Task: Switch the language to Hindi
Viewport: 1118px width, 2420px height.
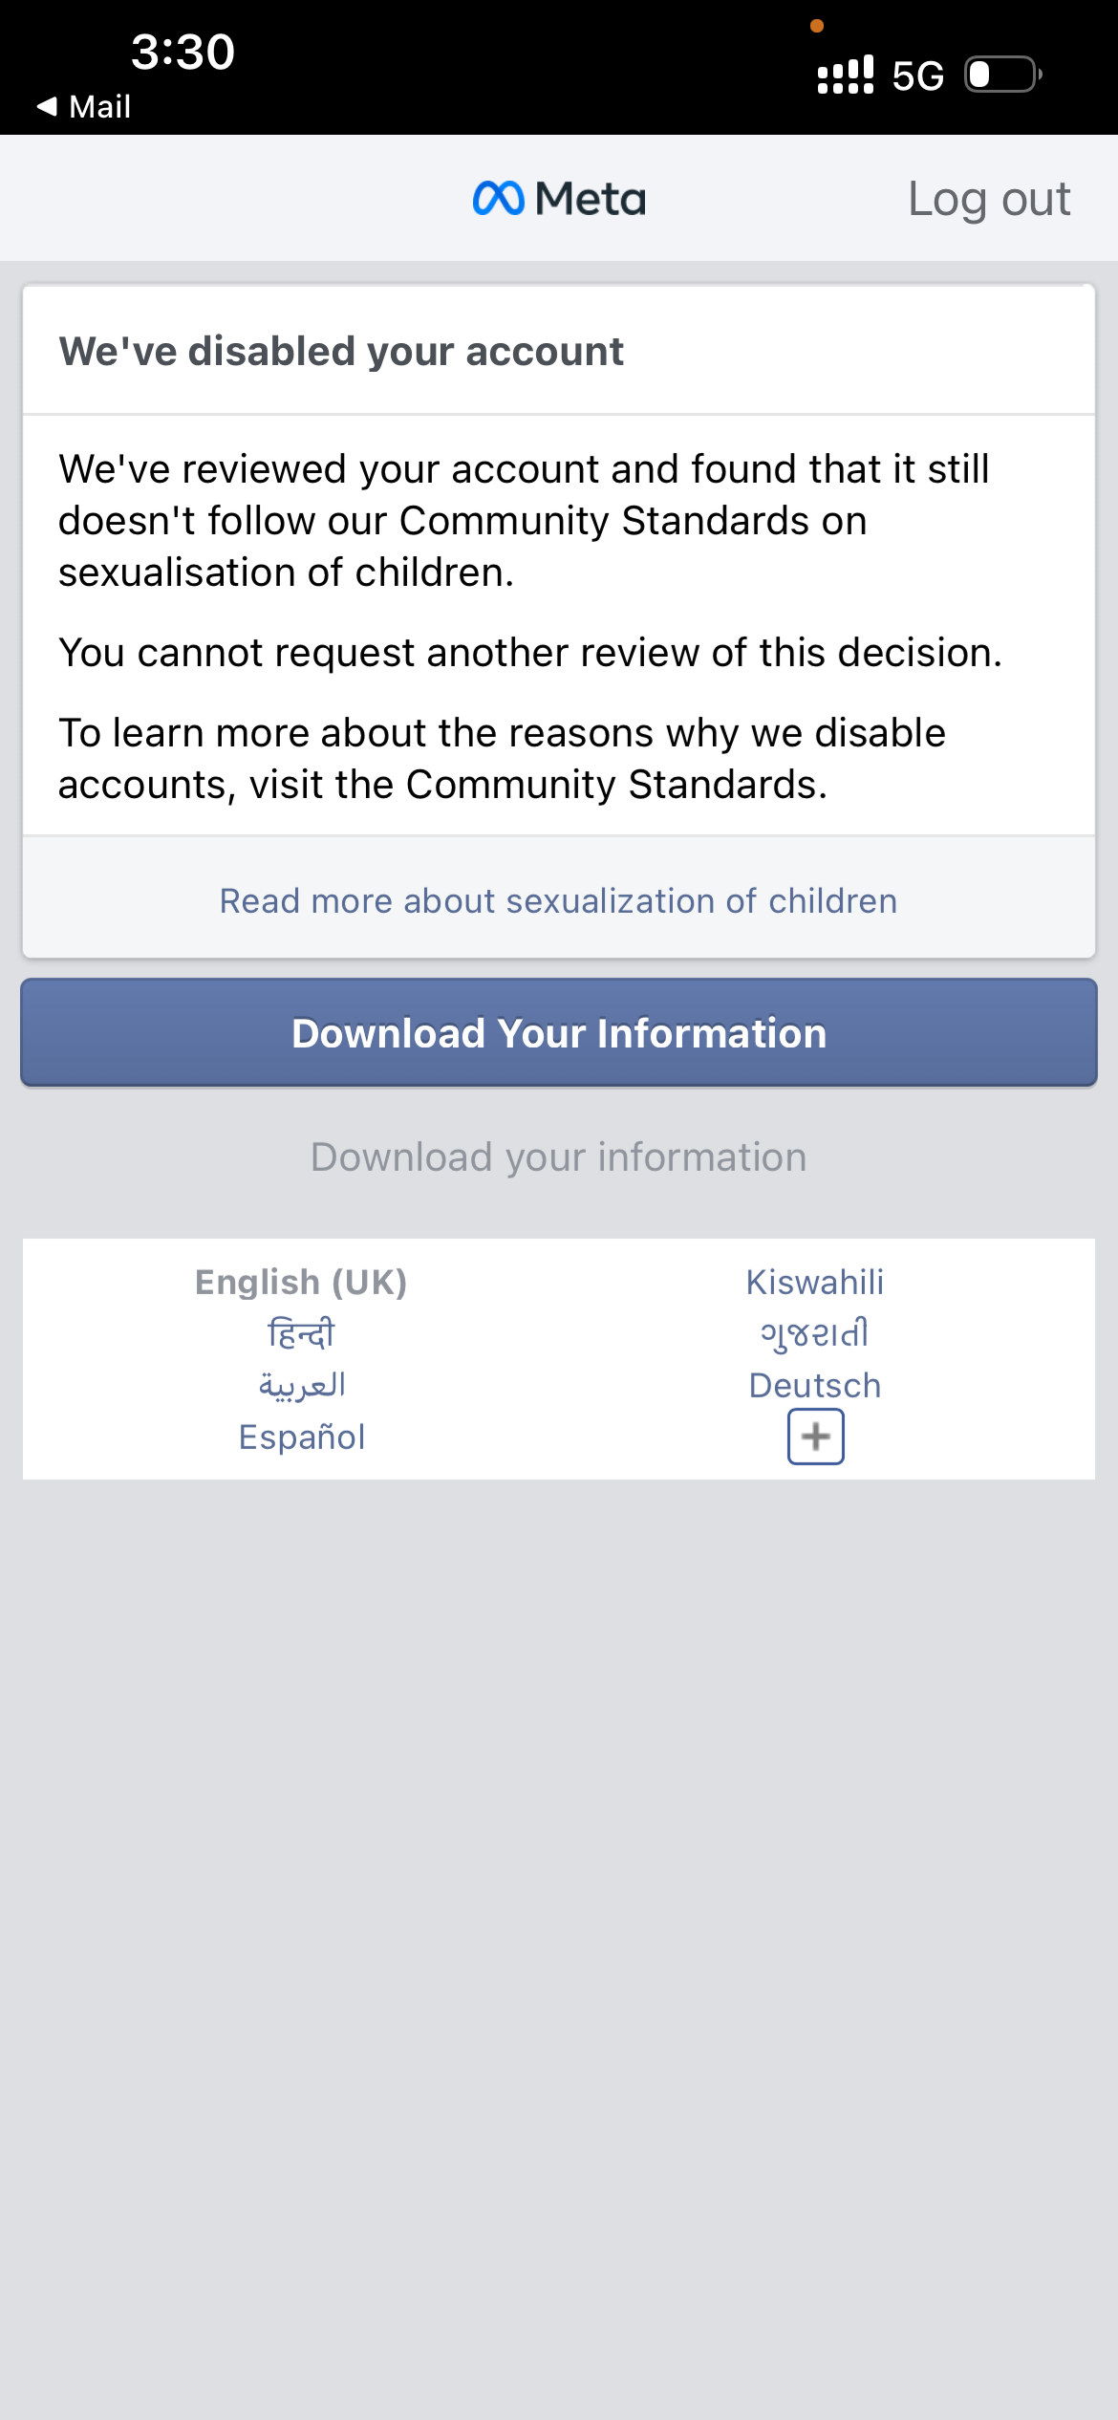Action: coord(301,1333)
